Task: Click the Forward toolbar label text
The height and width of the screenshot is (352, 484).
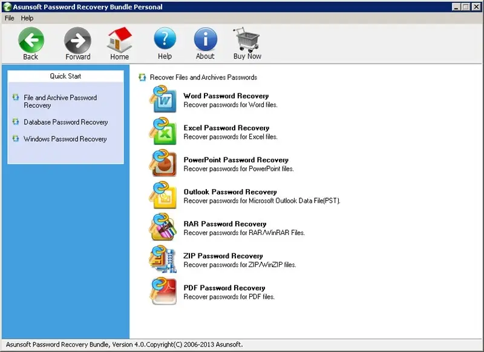Action: (78, 57)
